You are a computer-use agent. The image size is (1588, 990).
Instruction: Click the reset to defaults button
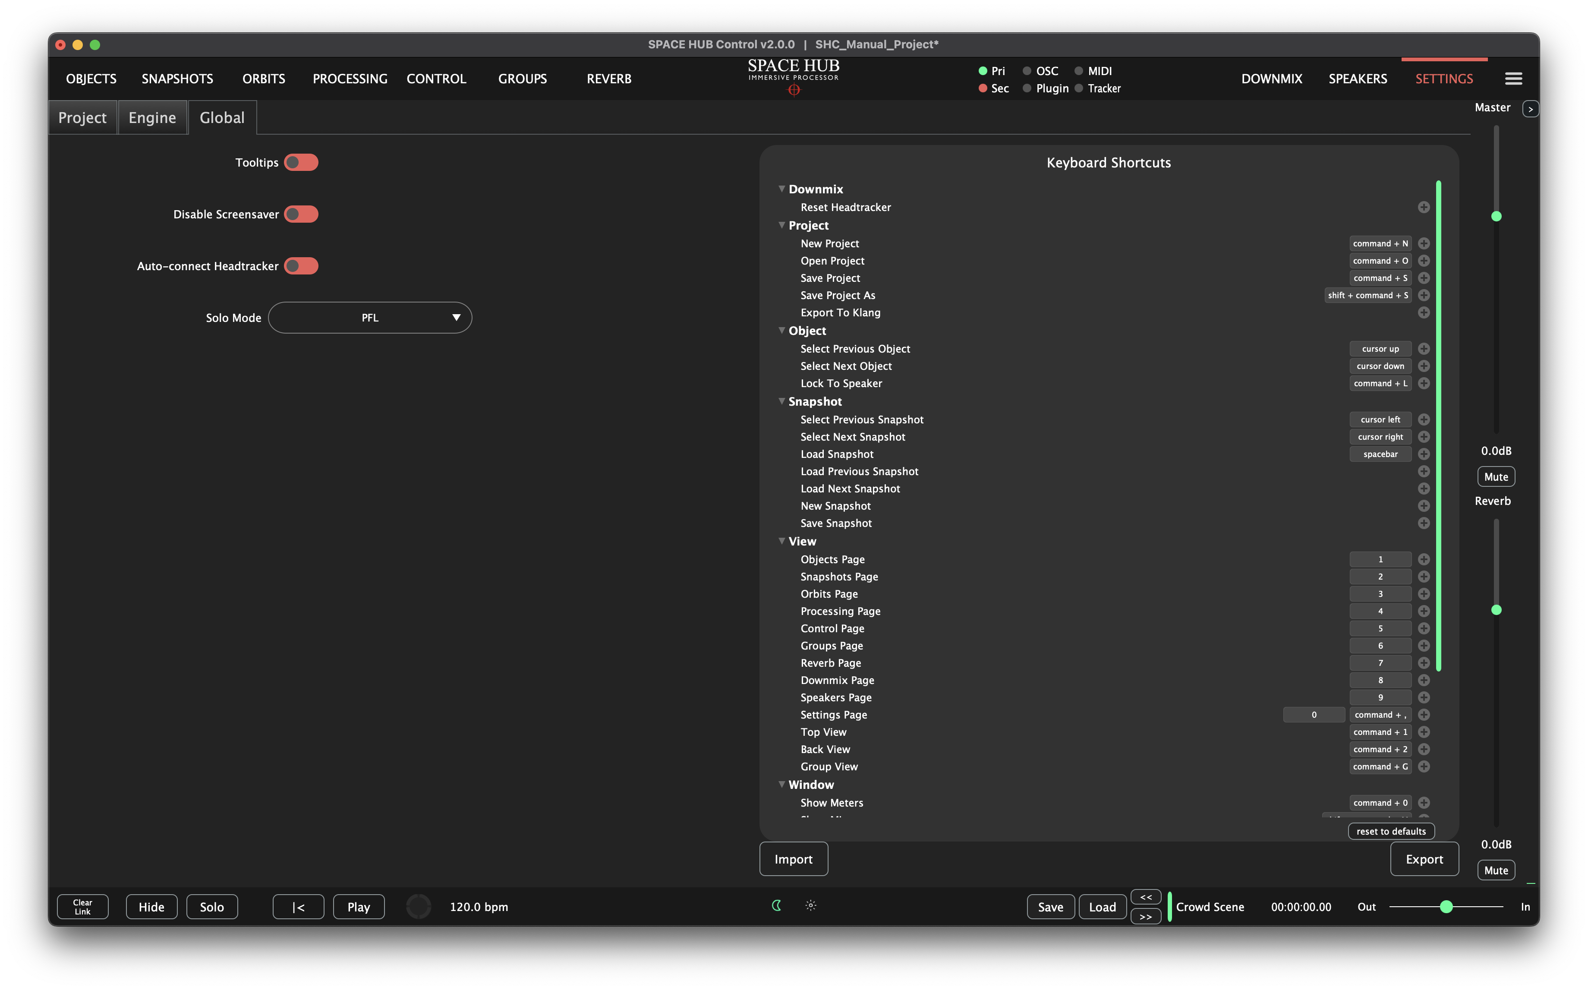click(1390, 831)
